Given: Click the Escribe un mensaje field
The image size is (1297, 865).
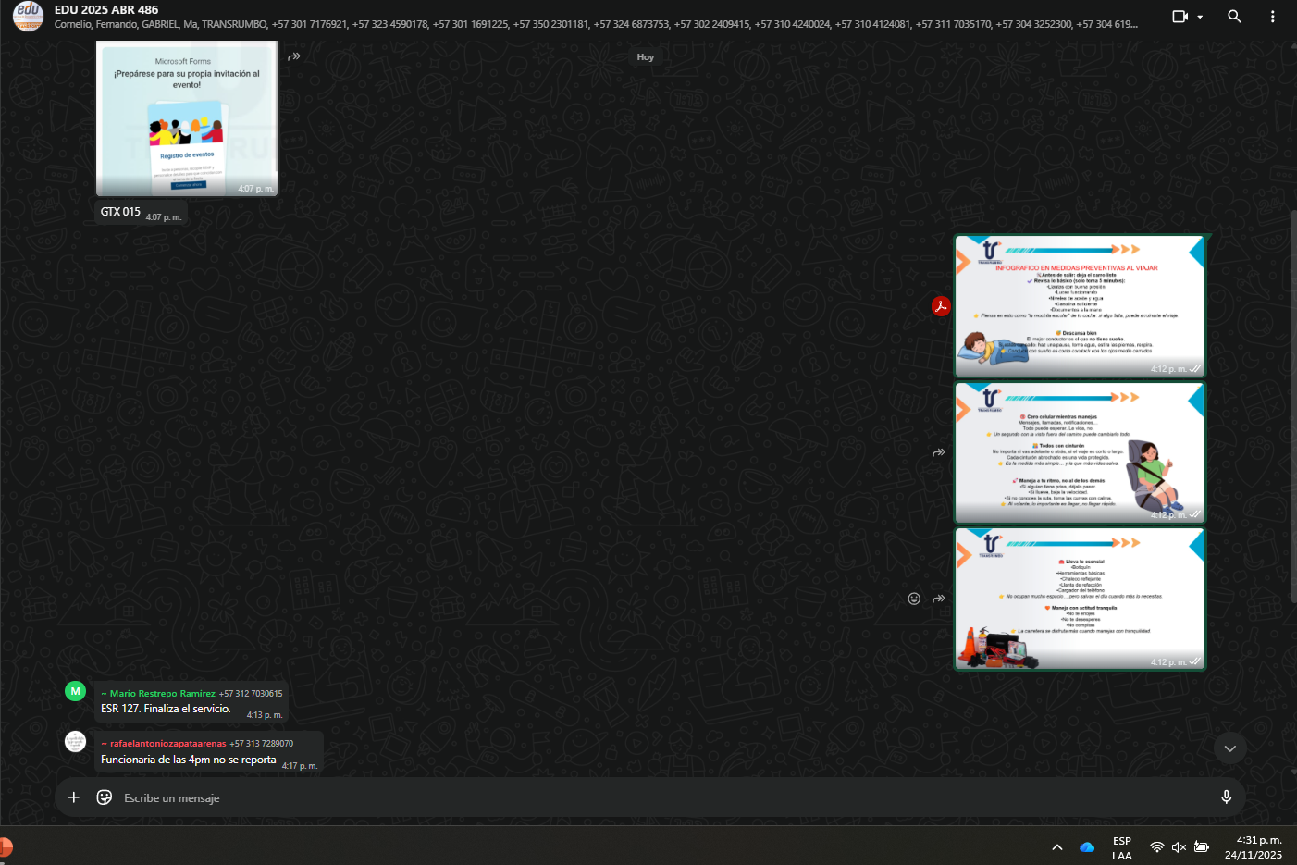Looking at the screenshot, I should (648, 798).
